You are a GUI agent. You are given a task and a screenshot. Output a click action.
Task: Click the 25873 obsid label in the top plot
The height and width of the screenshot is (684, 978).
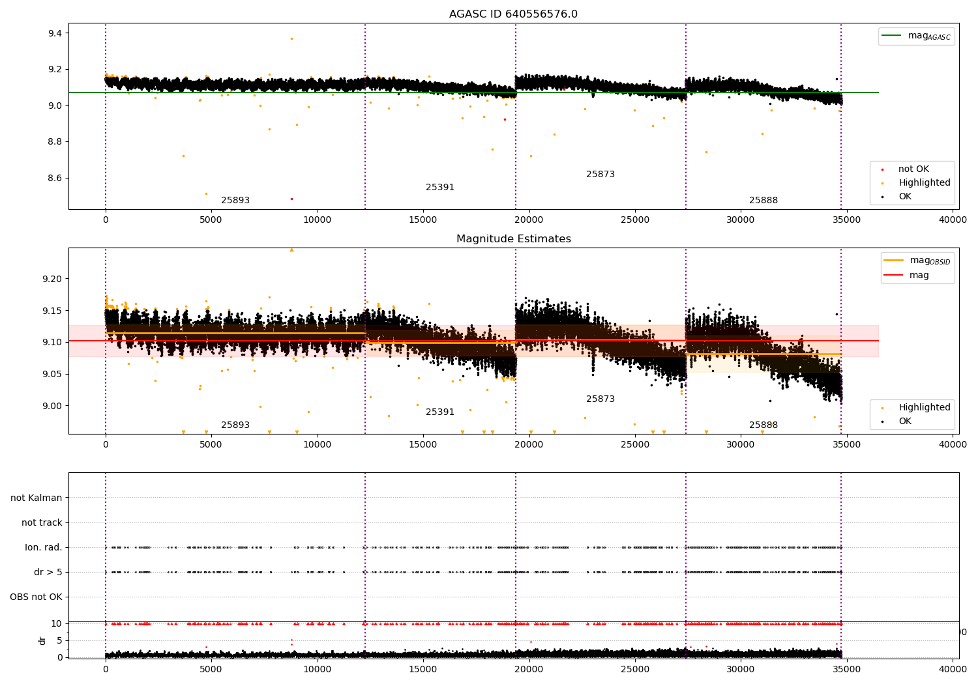[x=600, y=174]
